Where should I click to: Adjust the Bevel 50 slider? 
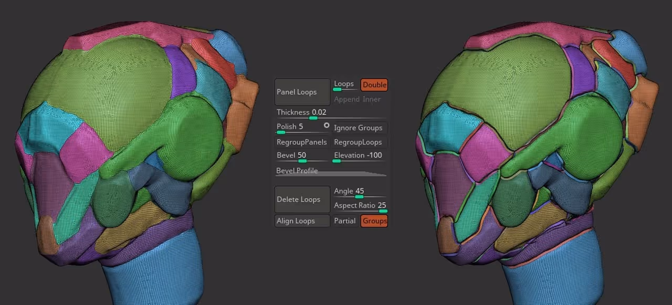pos(302,156)
